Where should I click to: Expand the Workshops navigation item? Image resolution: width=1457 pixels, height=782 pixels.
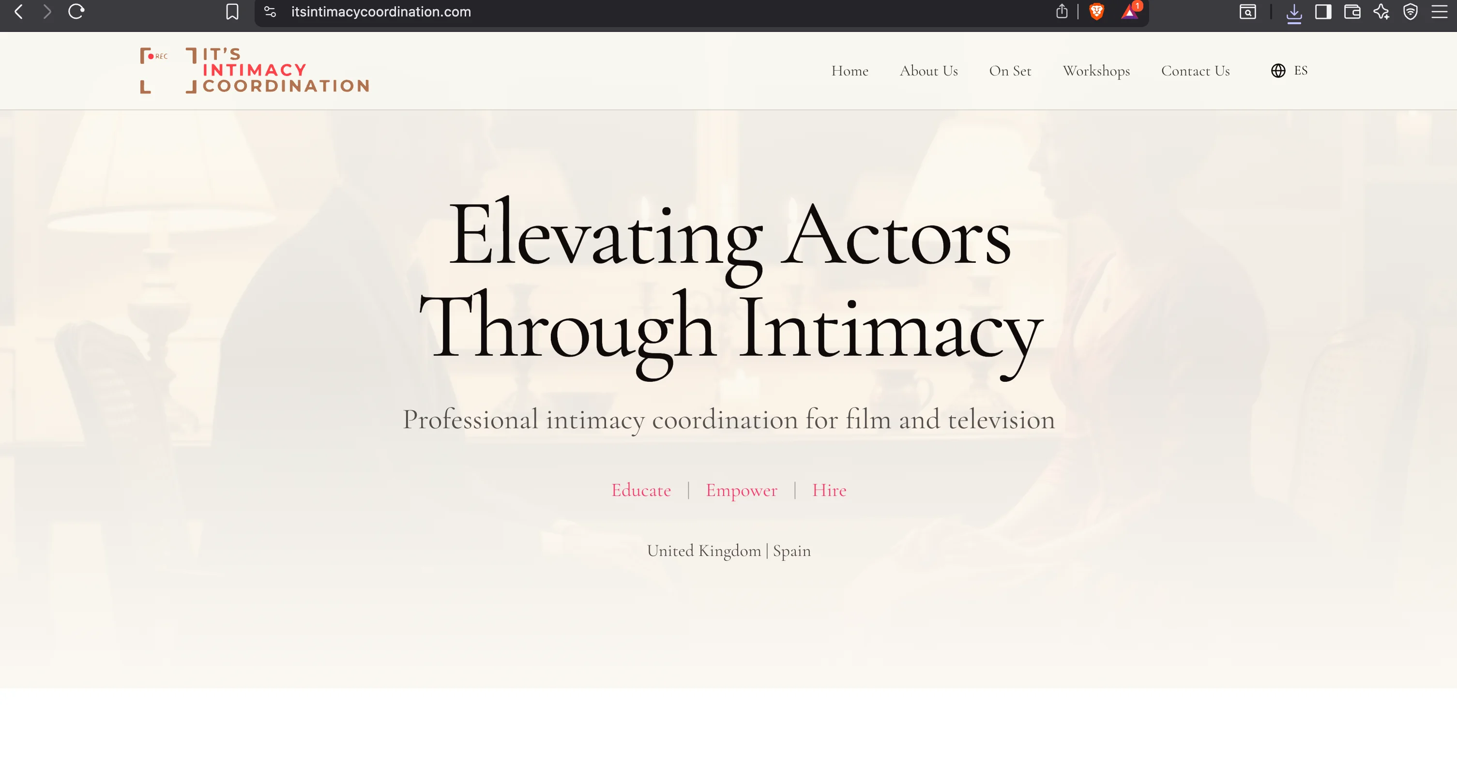pos(1096,71)
